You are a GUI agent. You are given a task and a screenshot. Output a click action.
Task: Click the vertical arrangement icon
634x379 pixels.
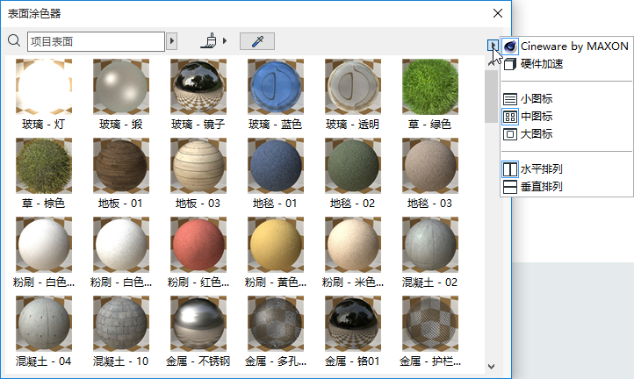click(x=510, y=187)
